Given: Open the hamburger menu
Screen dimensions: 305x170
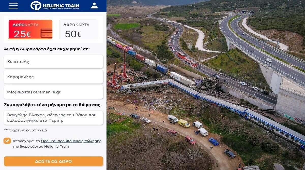Looking at the screenshot, I should [x=13, y=6].
